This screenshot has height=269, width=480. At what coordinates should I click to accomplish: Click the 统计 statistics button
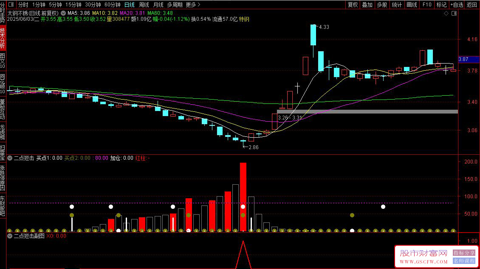(396, 5)
